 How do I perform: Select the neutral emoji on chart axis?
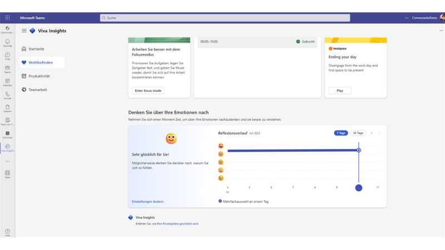pos(221,162)
